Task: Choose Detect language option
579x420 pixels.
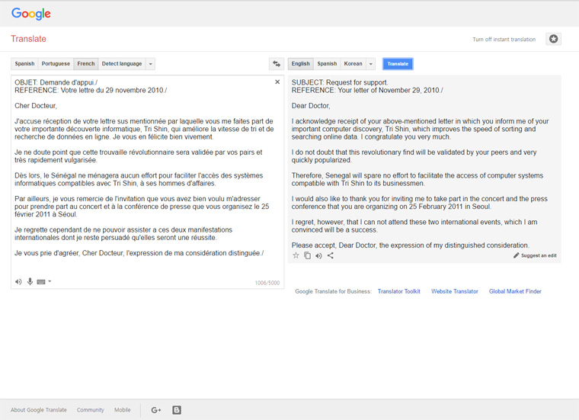Action: click(x=122, y=63)
